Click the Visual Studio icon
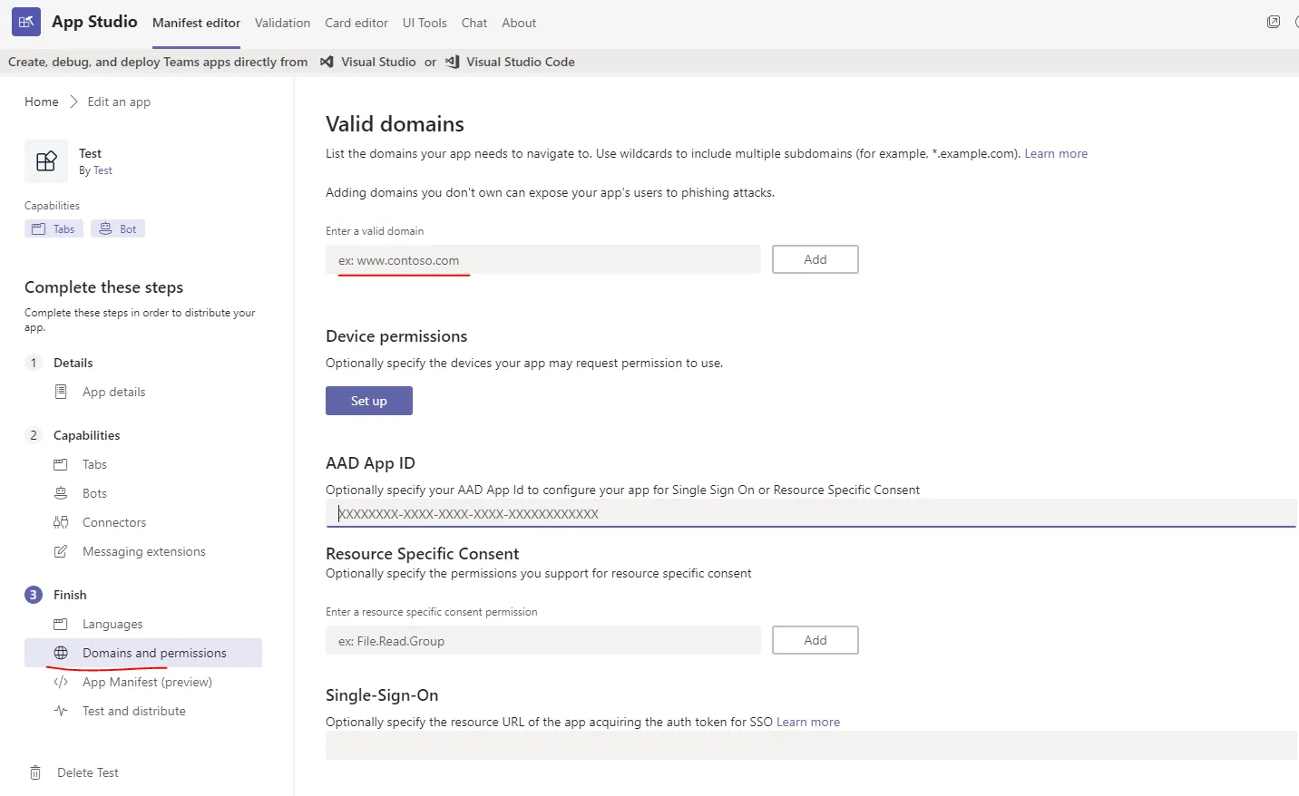1299x796 pixels. coord(327,62)
